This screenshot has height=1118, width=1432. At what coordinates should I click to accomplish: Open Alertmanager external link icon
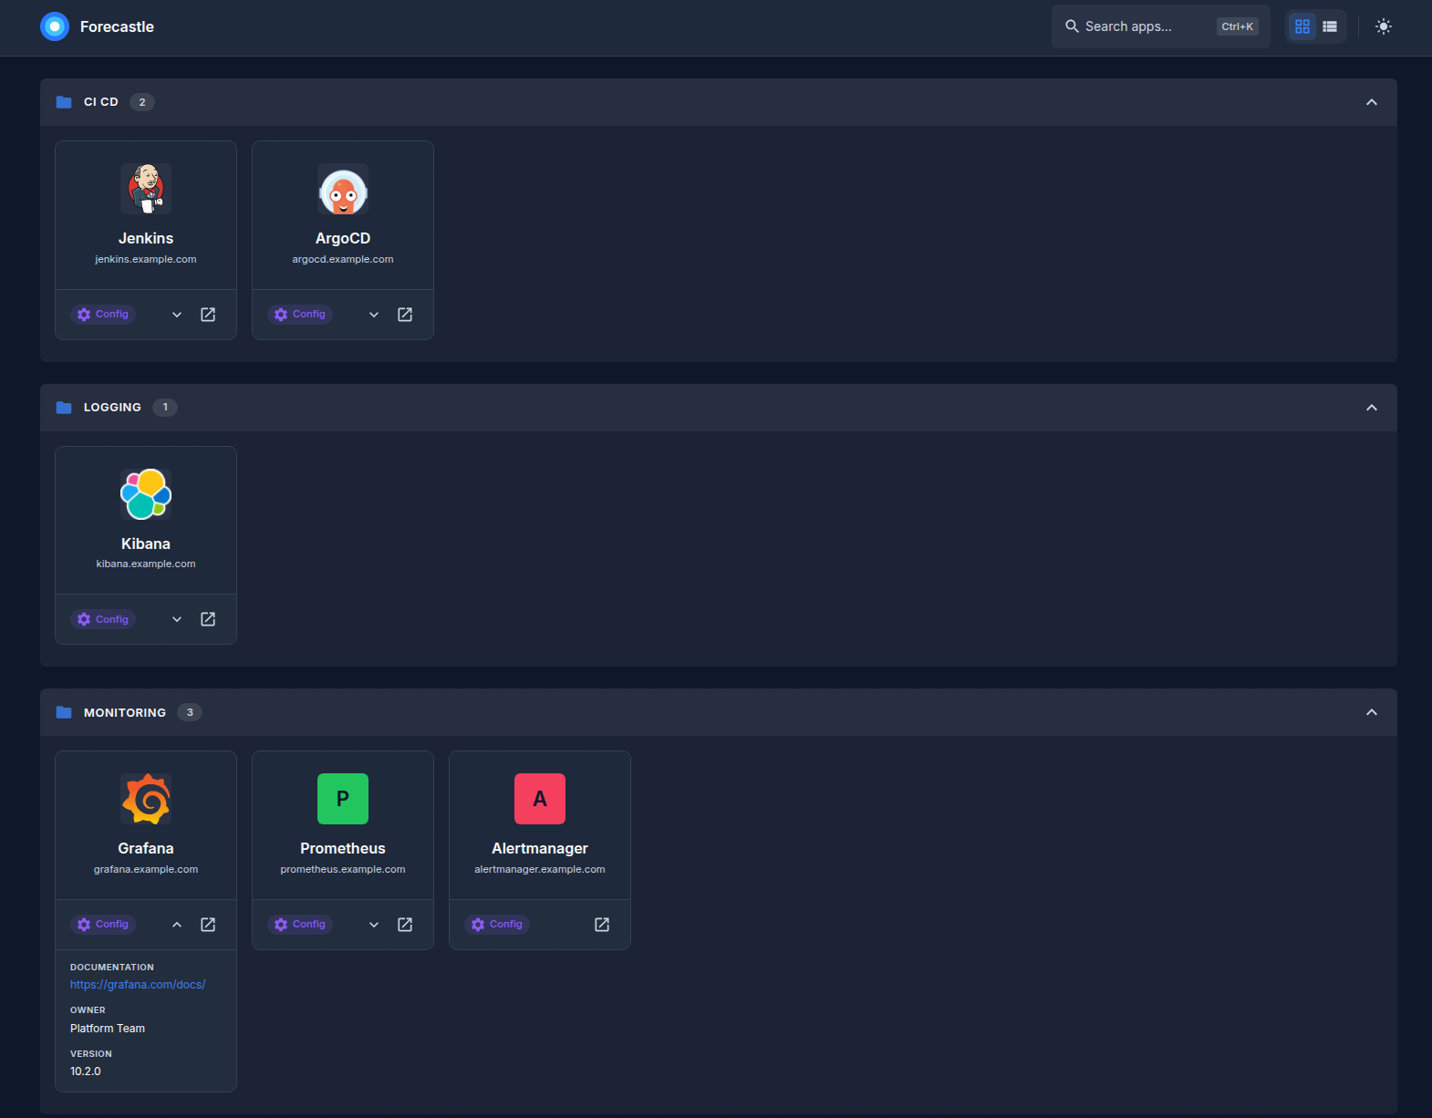coord(602,925)
